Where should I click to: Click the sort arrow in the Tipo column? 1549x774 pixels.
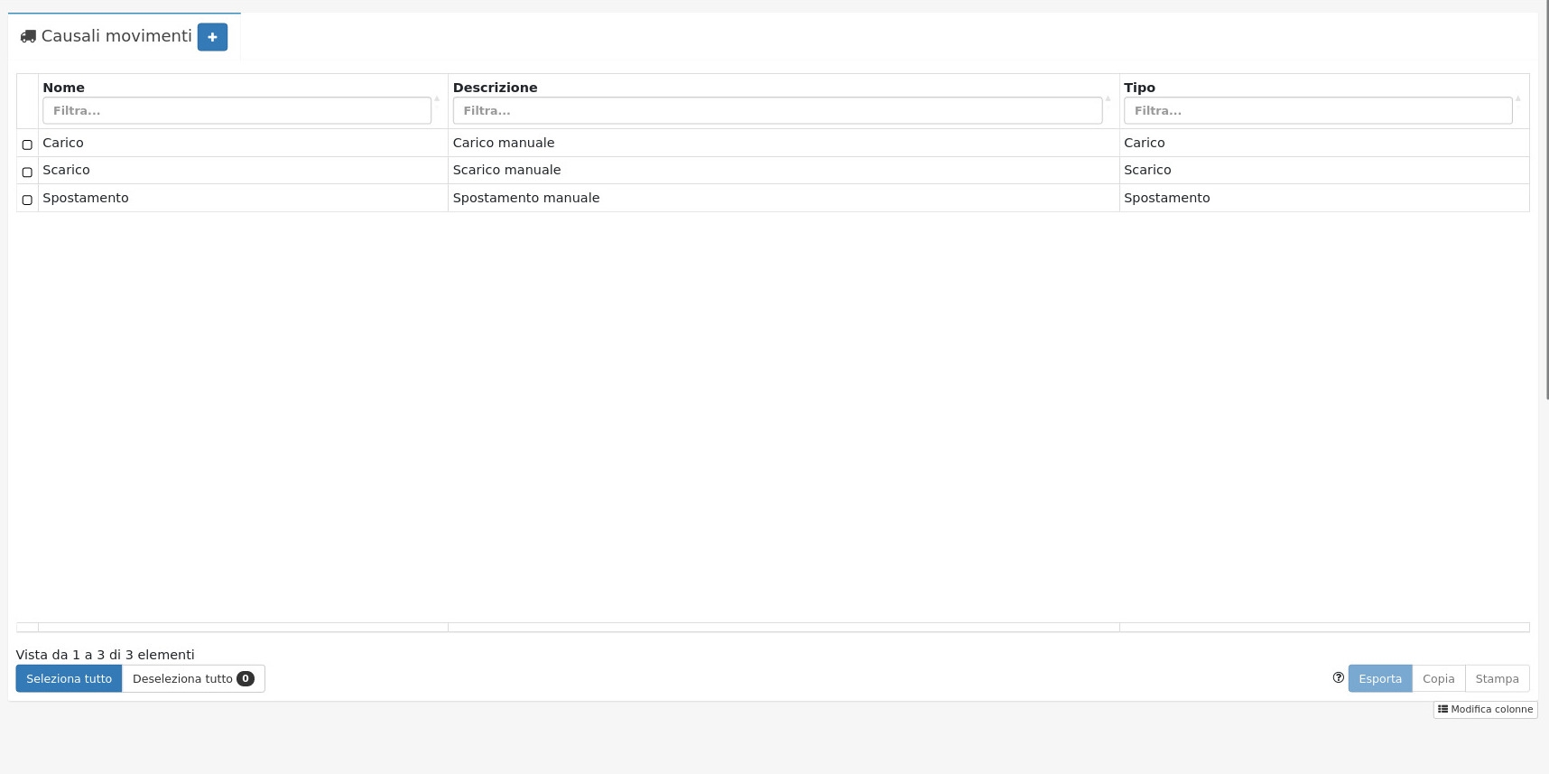(1517, 99)
